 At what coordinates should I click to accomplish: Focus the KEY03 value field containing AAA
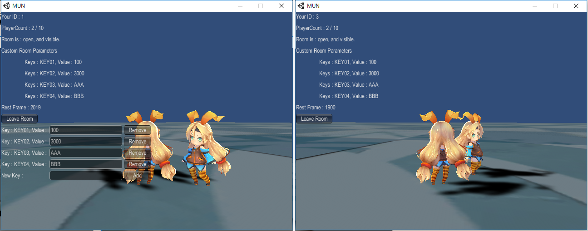click(x=86, y=153)
